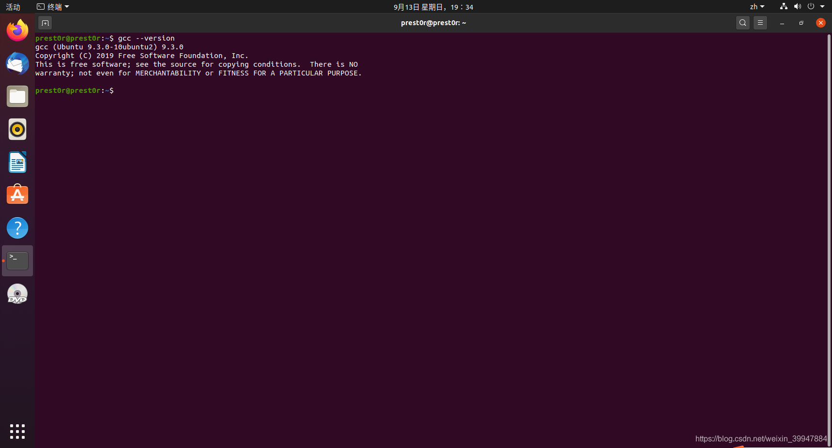Screen dimensions: 832x448
Task: Open the clock and calendar panel
Action: click(433, 7)
